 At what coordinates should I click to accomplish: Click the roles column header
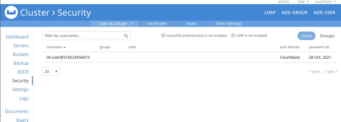pyautogui.click(x=133, y=47)
